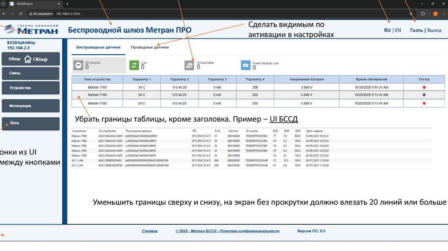448x251 pixels.
Task: Open the Логи sidebar button
Action: pyautogui.click(x=31, y=123)
